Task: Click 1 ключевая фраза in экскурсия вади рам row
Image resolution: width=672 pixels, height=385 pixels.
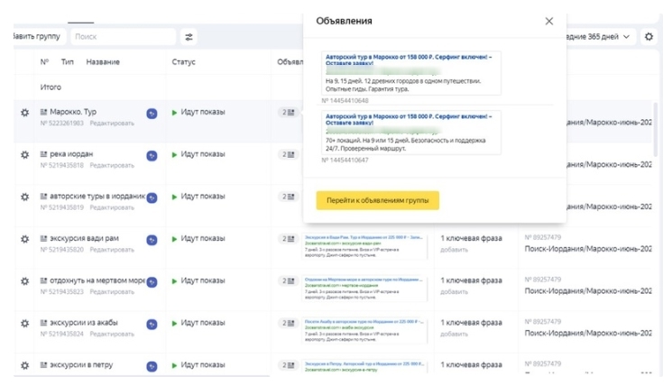Action: [x=471, y=238]
